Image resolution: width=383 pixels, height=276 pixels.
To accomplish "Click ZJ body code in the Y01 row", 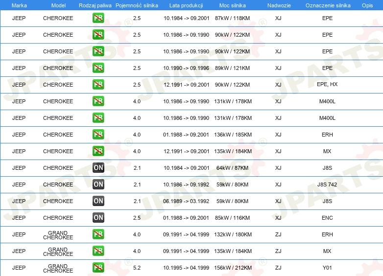I will point(278,268).
